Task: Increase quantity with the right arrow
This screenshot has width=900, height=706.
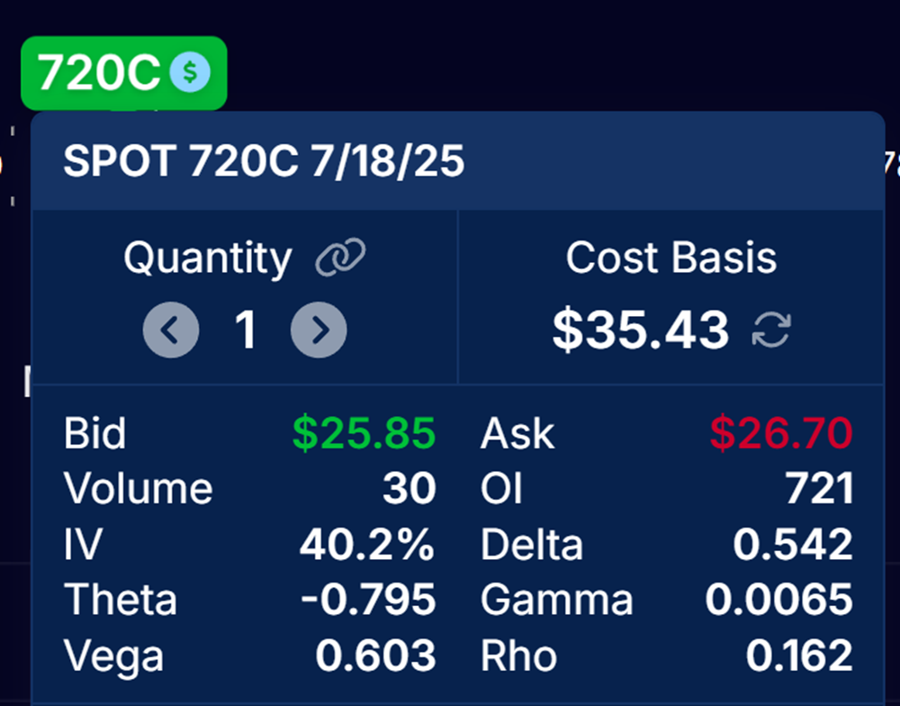Action: (319, 330)
